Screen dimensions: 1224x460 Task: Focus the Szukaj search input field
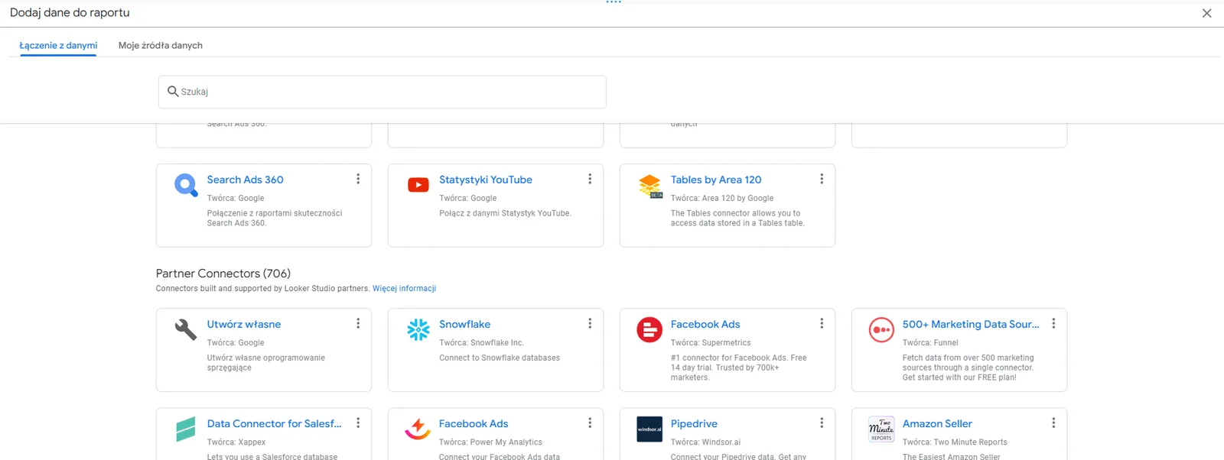click(x=382, y=92)
